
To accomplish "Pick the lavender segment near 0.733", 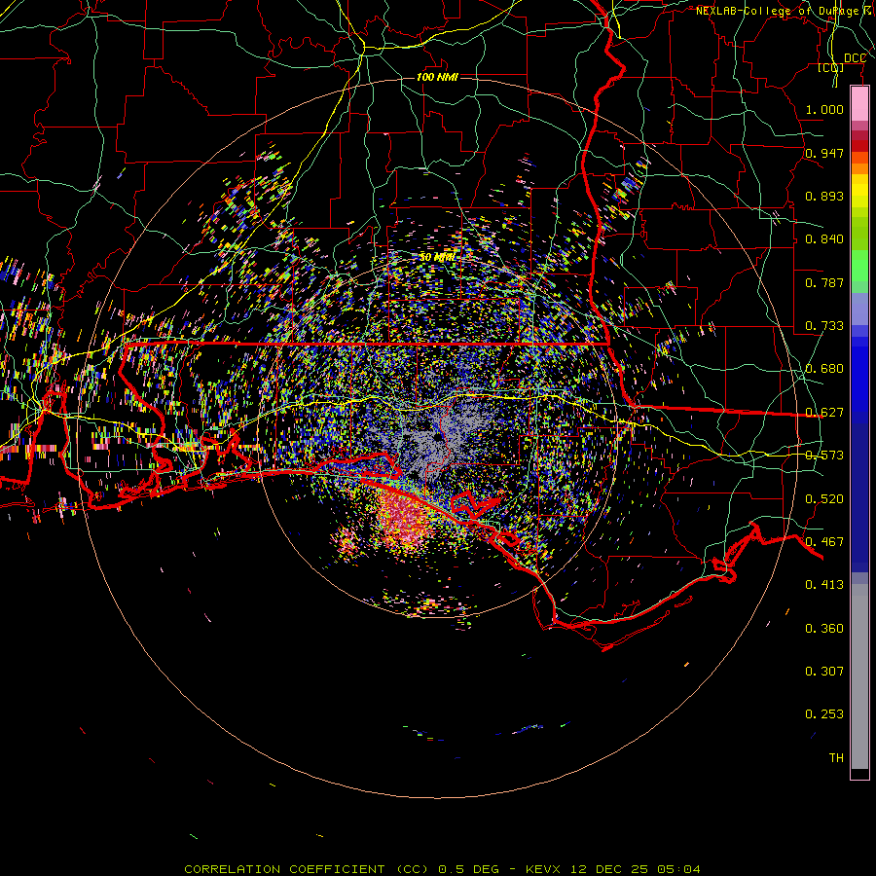I will click(x=859, y=309).
